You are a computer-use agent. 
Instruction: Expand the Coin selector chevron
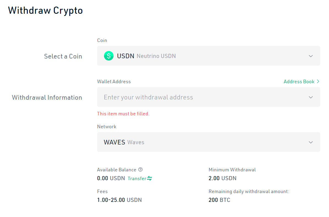tap(311, 56)
